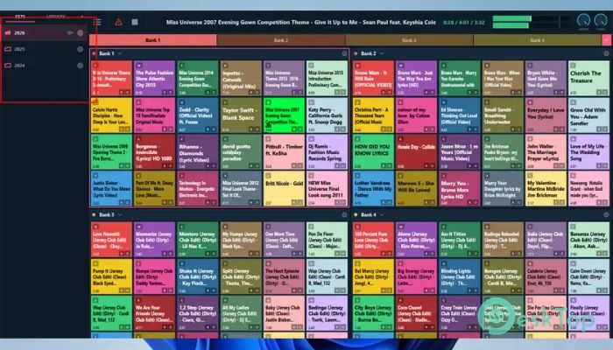Expand the Bank 3 header dropdown chevron
Viewport: 613px width, 350px height.
tap(120, 215)
